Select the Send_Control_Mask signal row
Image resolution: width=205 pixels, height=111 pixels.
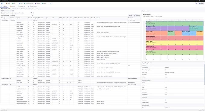pyautogui.click(x=71, y=89)
